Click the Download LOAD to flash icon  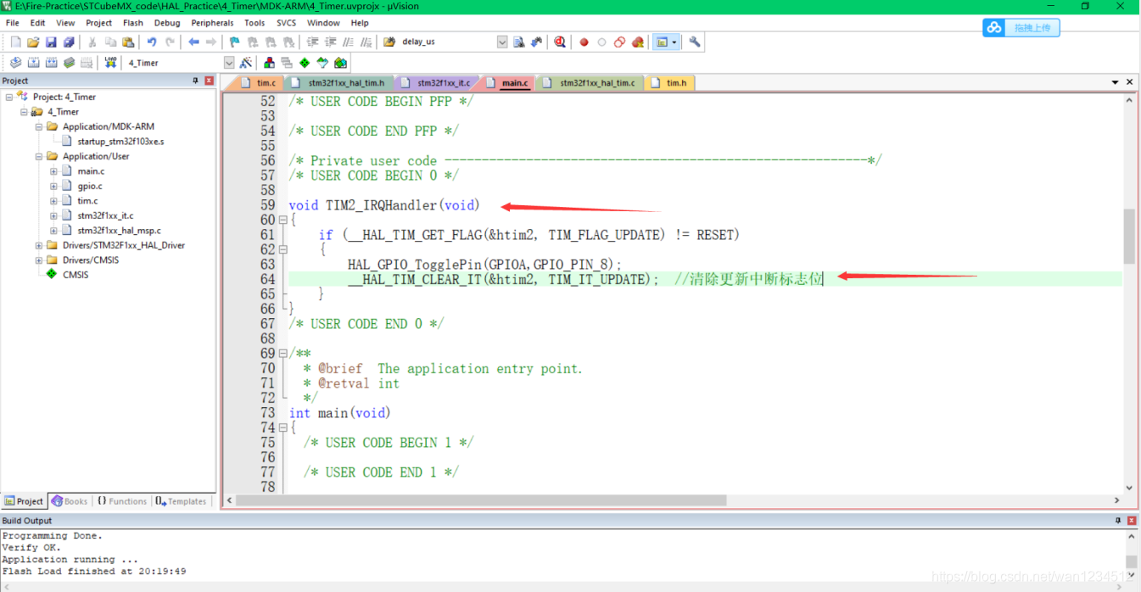click(110, 63)
